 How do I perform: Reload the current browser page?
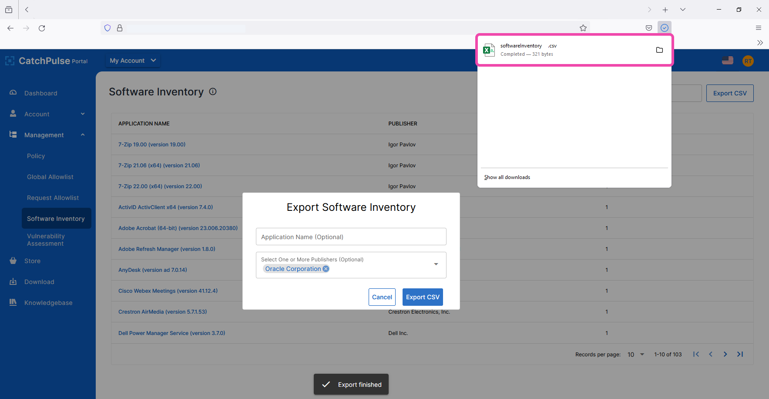42,28
